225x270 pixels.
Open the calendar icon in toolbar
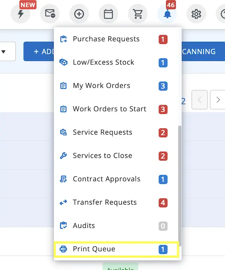point(108,14)
